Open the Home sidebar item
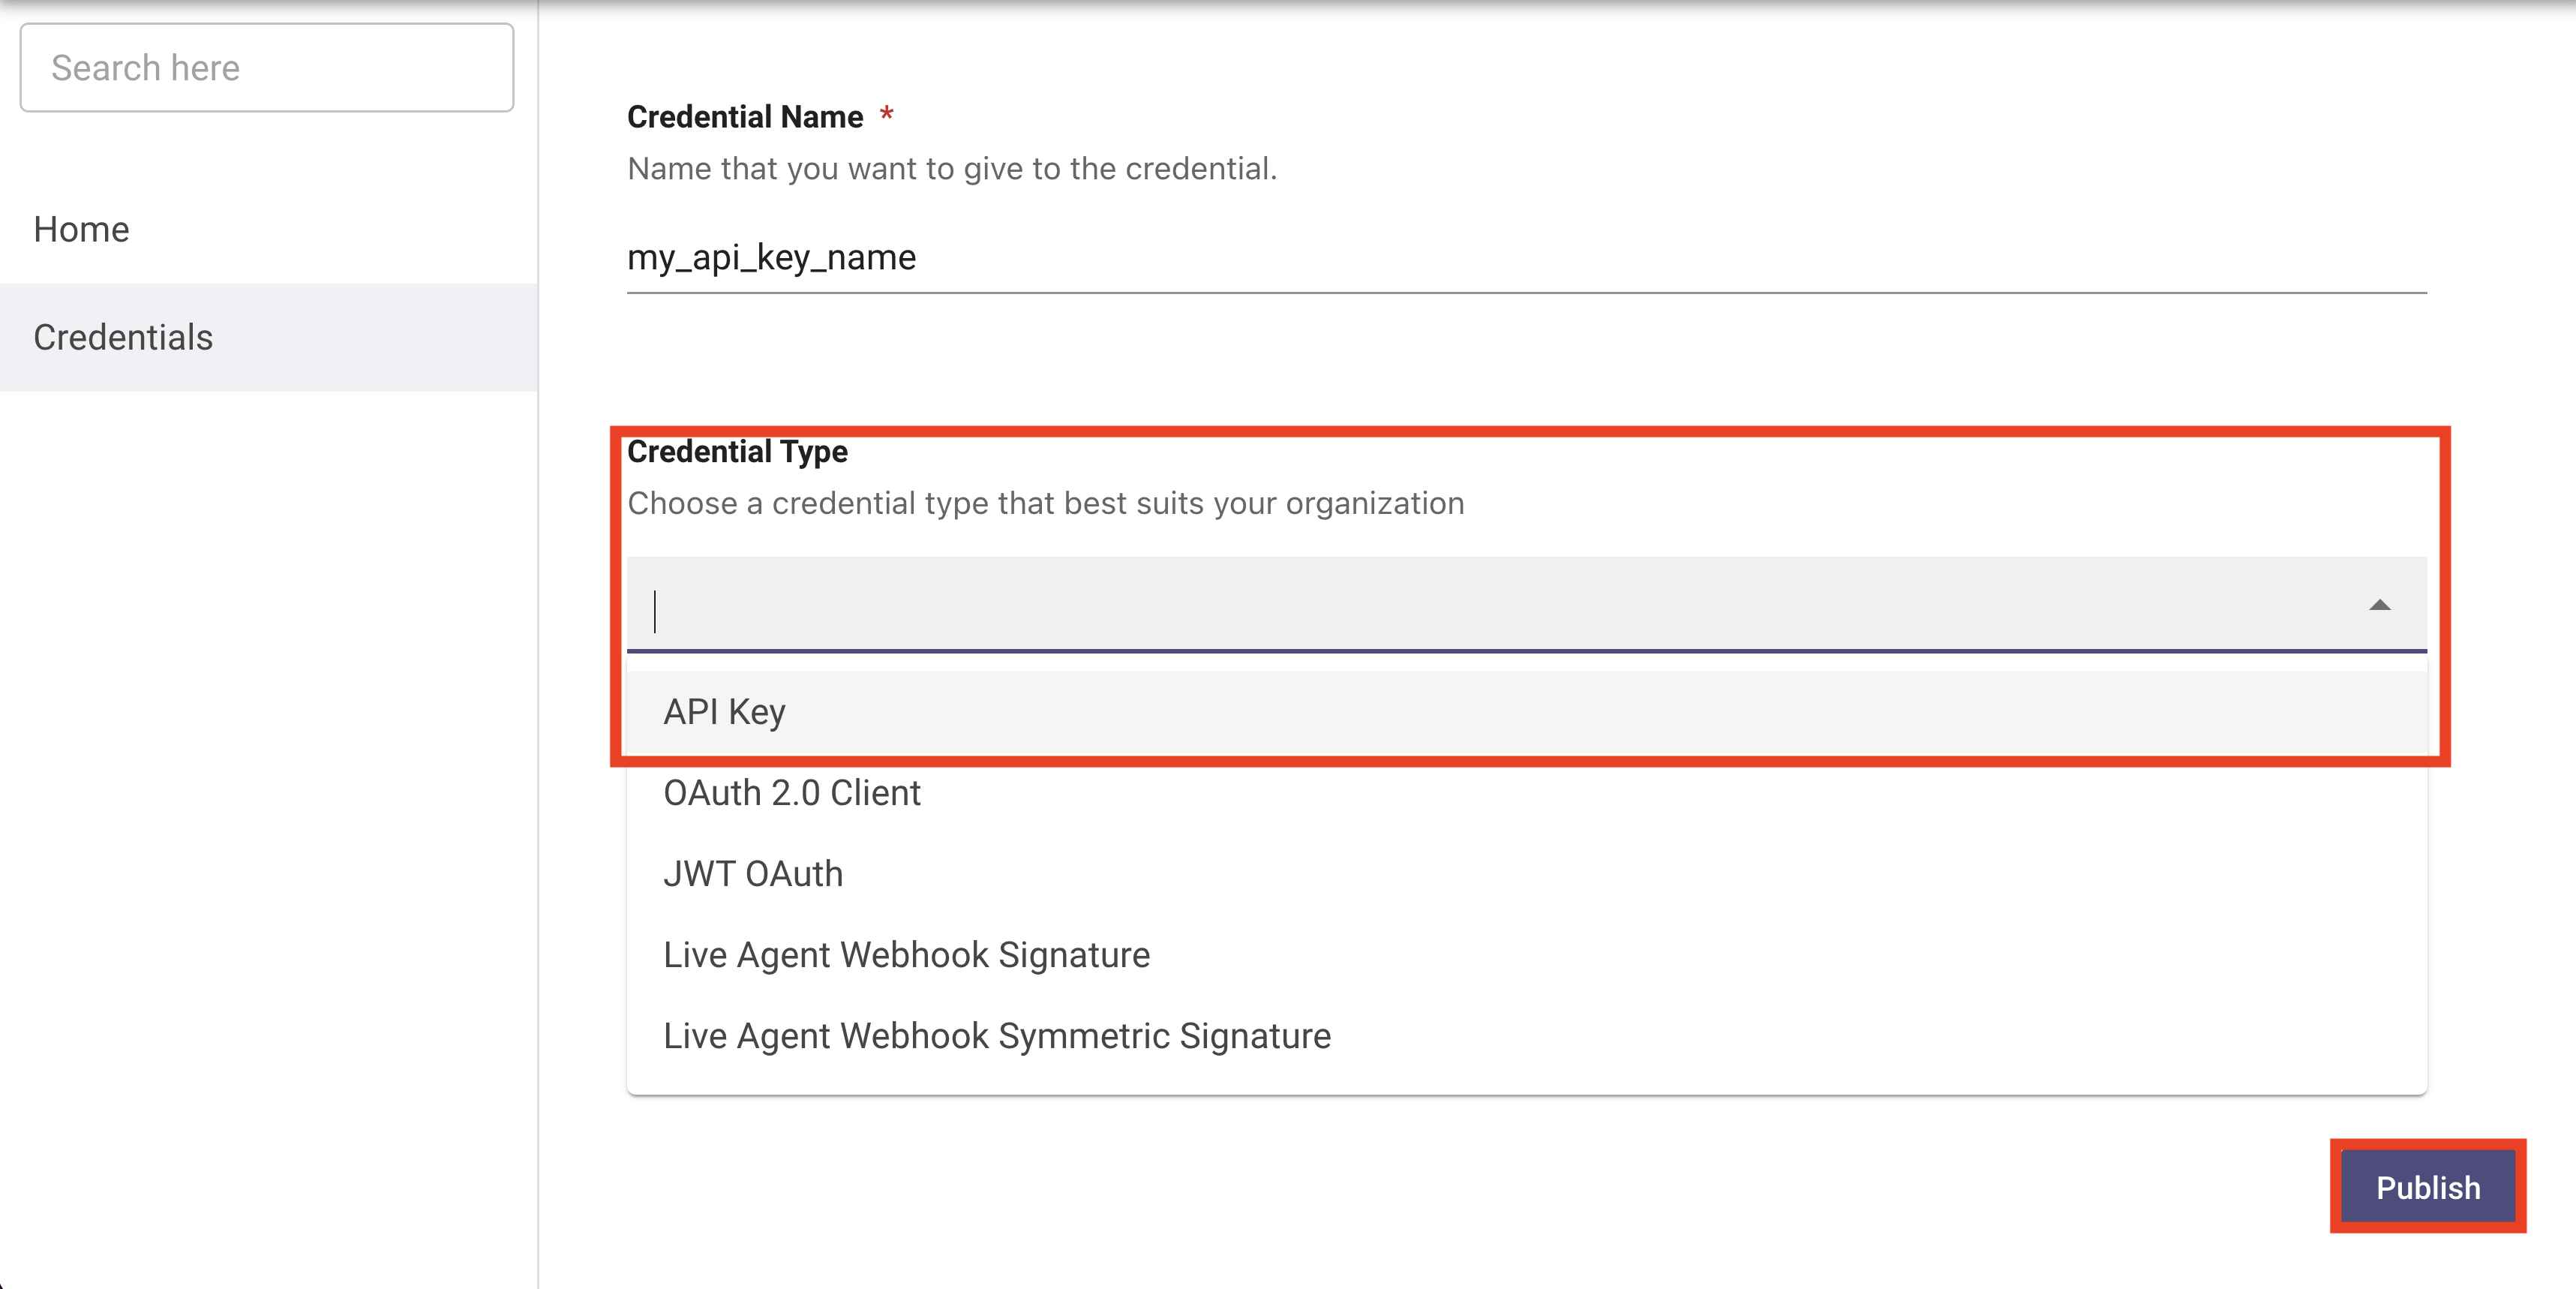Image resolution: width=2576 pixels, height=1289 pixels. pos(82,229)
